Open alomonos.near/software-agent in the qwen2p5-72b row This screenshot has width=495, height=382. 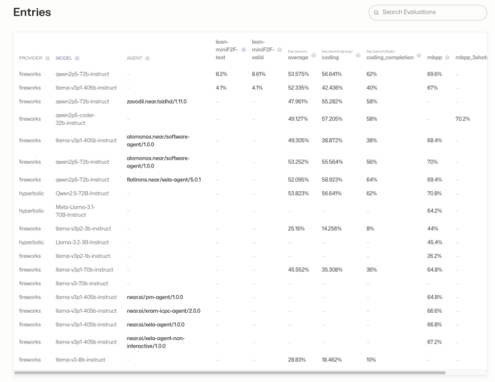[x=158, y=161]
